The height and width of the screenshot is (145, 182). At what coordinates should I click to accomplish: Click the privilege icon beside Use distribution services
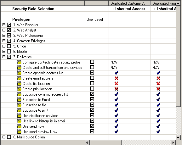tap(19, 115)
